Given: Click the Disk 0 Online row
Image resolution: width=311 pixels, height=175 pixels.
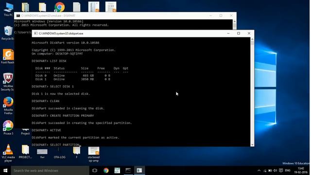Looking at the screenshot, I should click(x=72, y=76).
